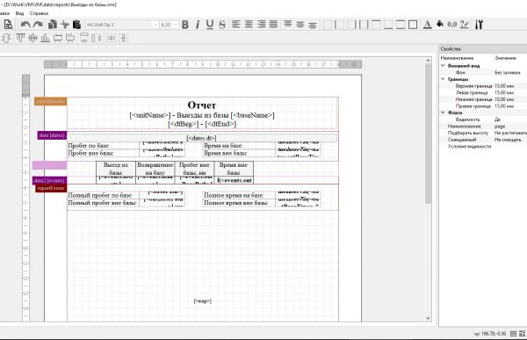Click the vertical scrollbar thumb of canvas
This screenshot has width=527, height=340.
(x=428, y=133)
